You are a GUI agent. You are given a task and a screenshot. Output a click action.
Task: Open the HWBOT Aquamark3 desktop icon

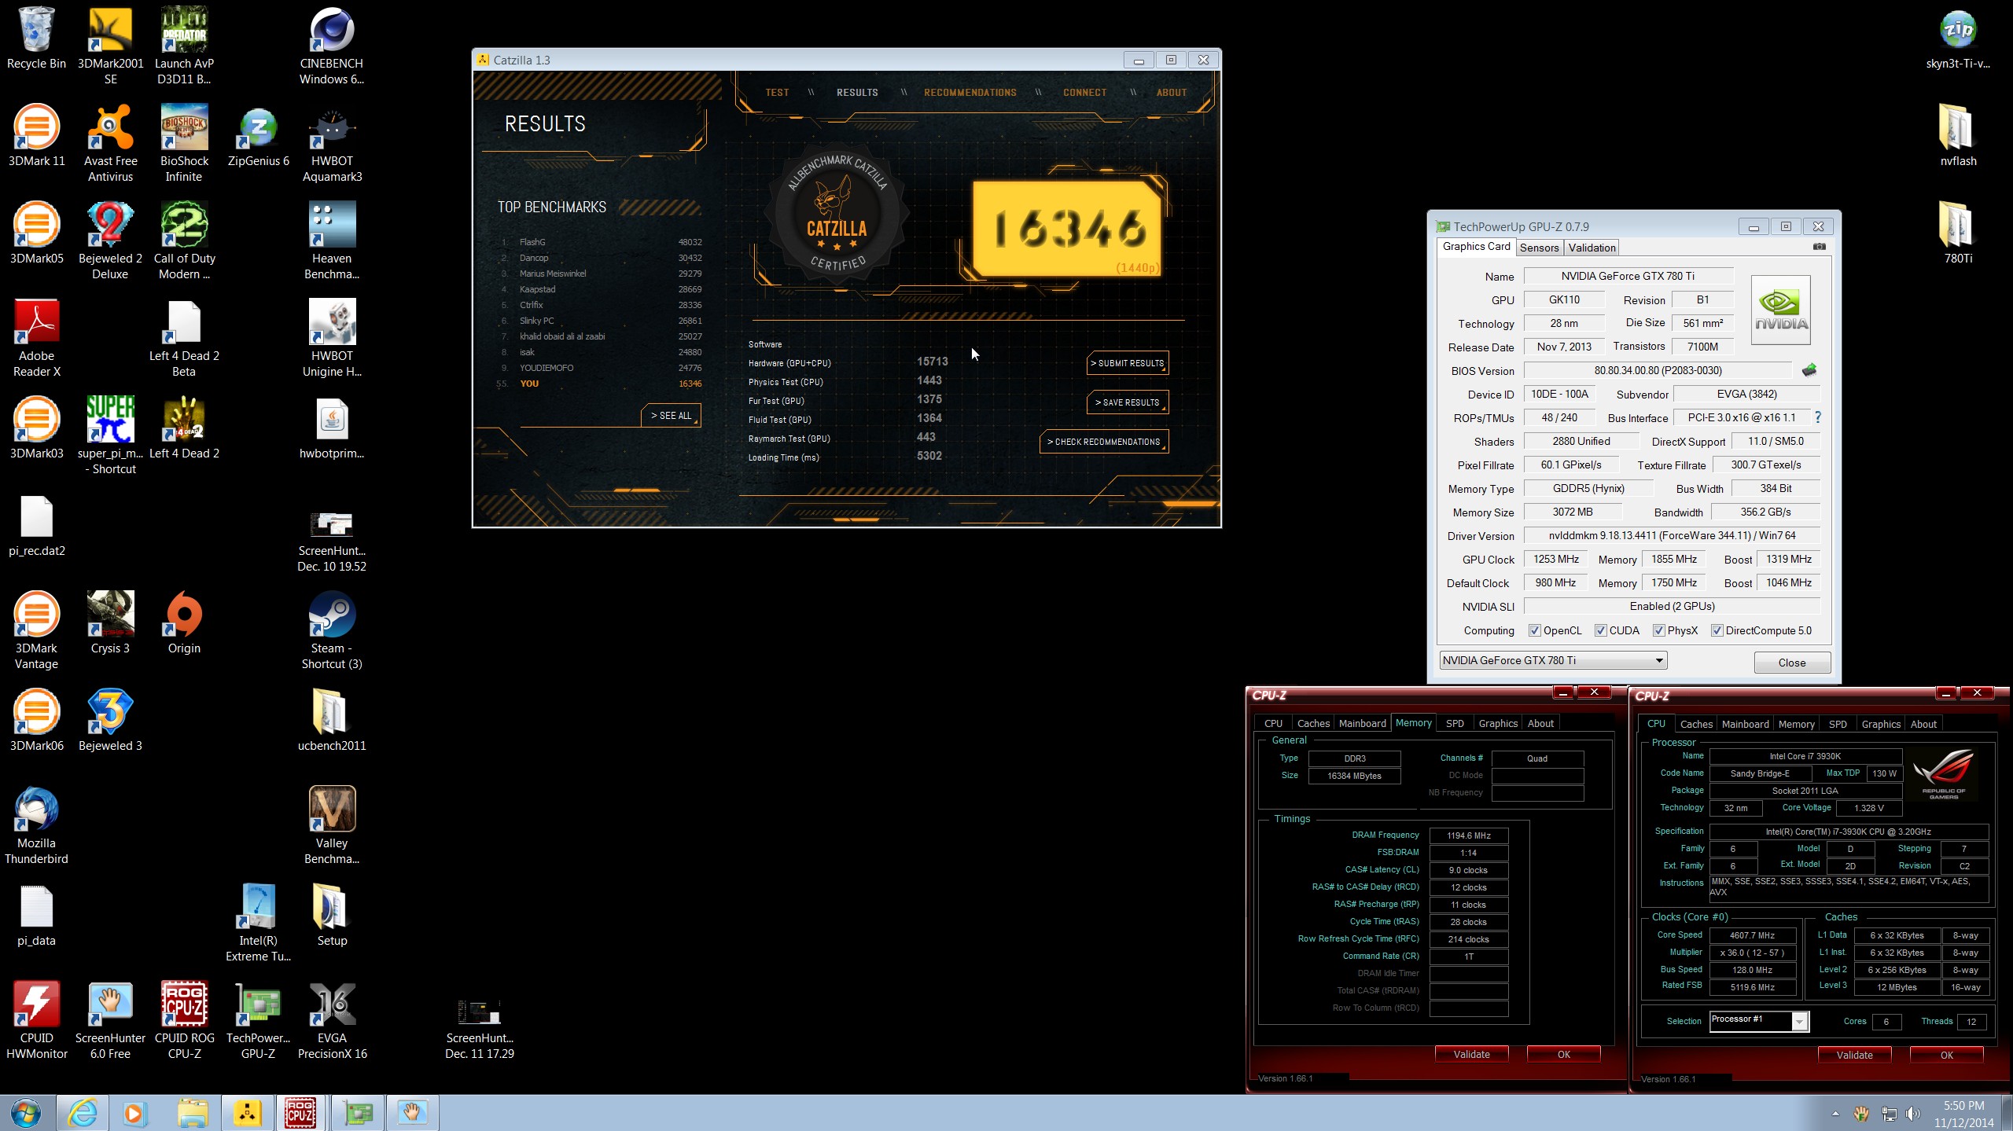(x=332, y=143)
